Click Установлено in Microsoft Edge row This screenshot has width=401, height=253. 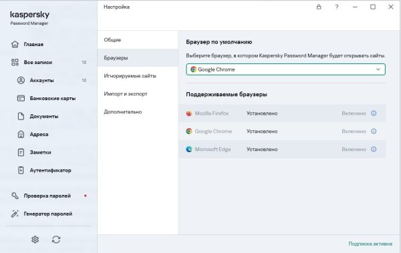click(262, 149)
